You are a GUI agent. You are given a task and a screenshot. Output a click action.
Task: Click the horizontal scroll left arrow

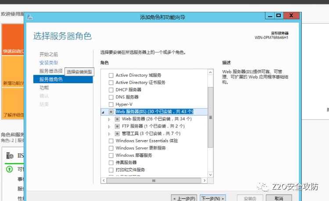(x=104, y=180)
